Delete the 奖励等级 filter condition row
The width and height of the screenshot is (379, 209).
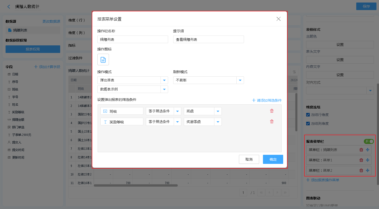[x=272, y=122]
